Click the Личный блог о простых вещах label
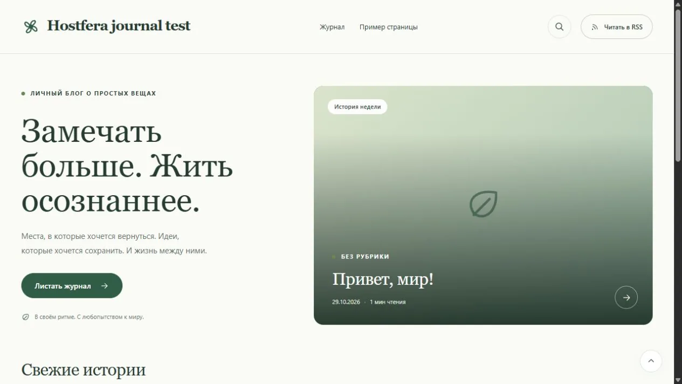682x384 pixels. [x=93, y=93]
